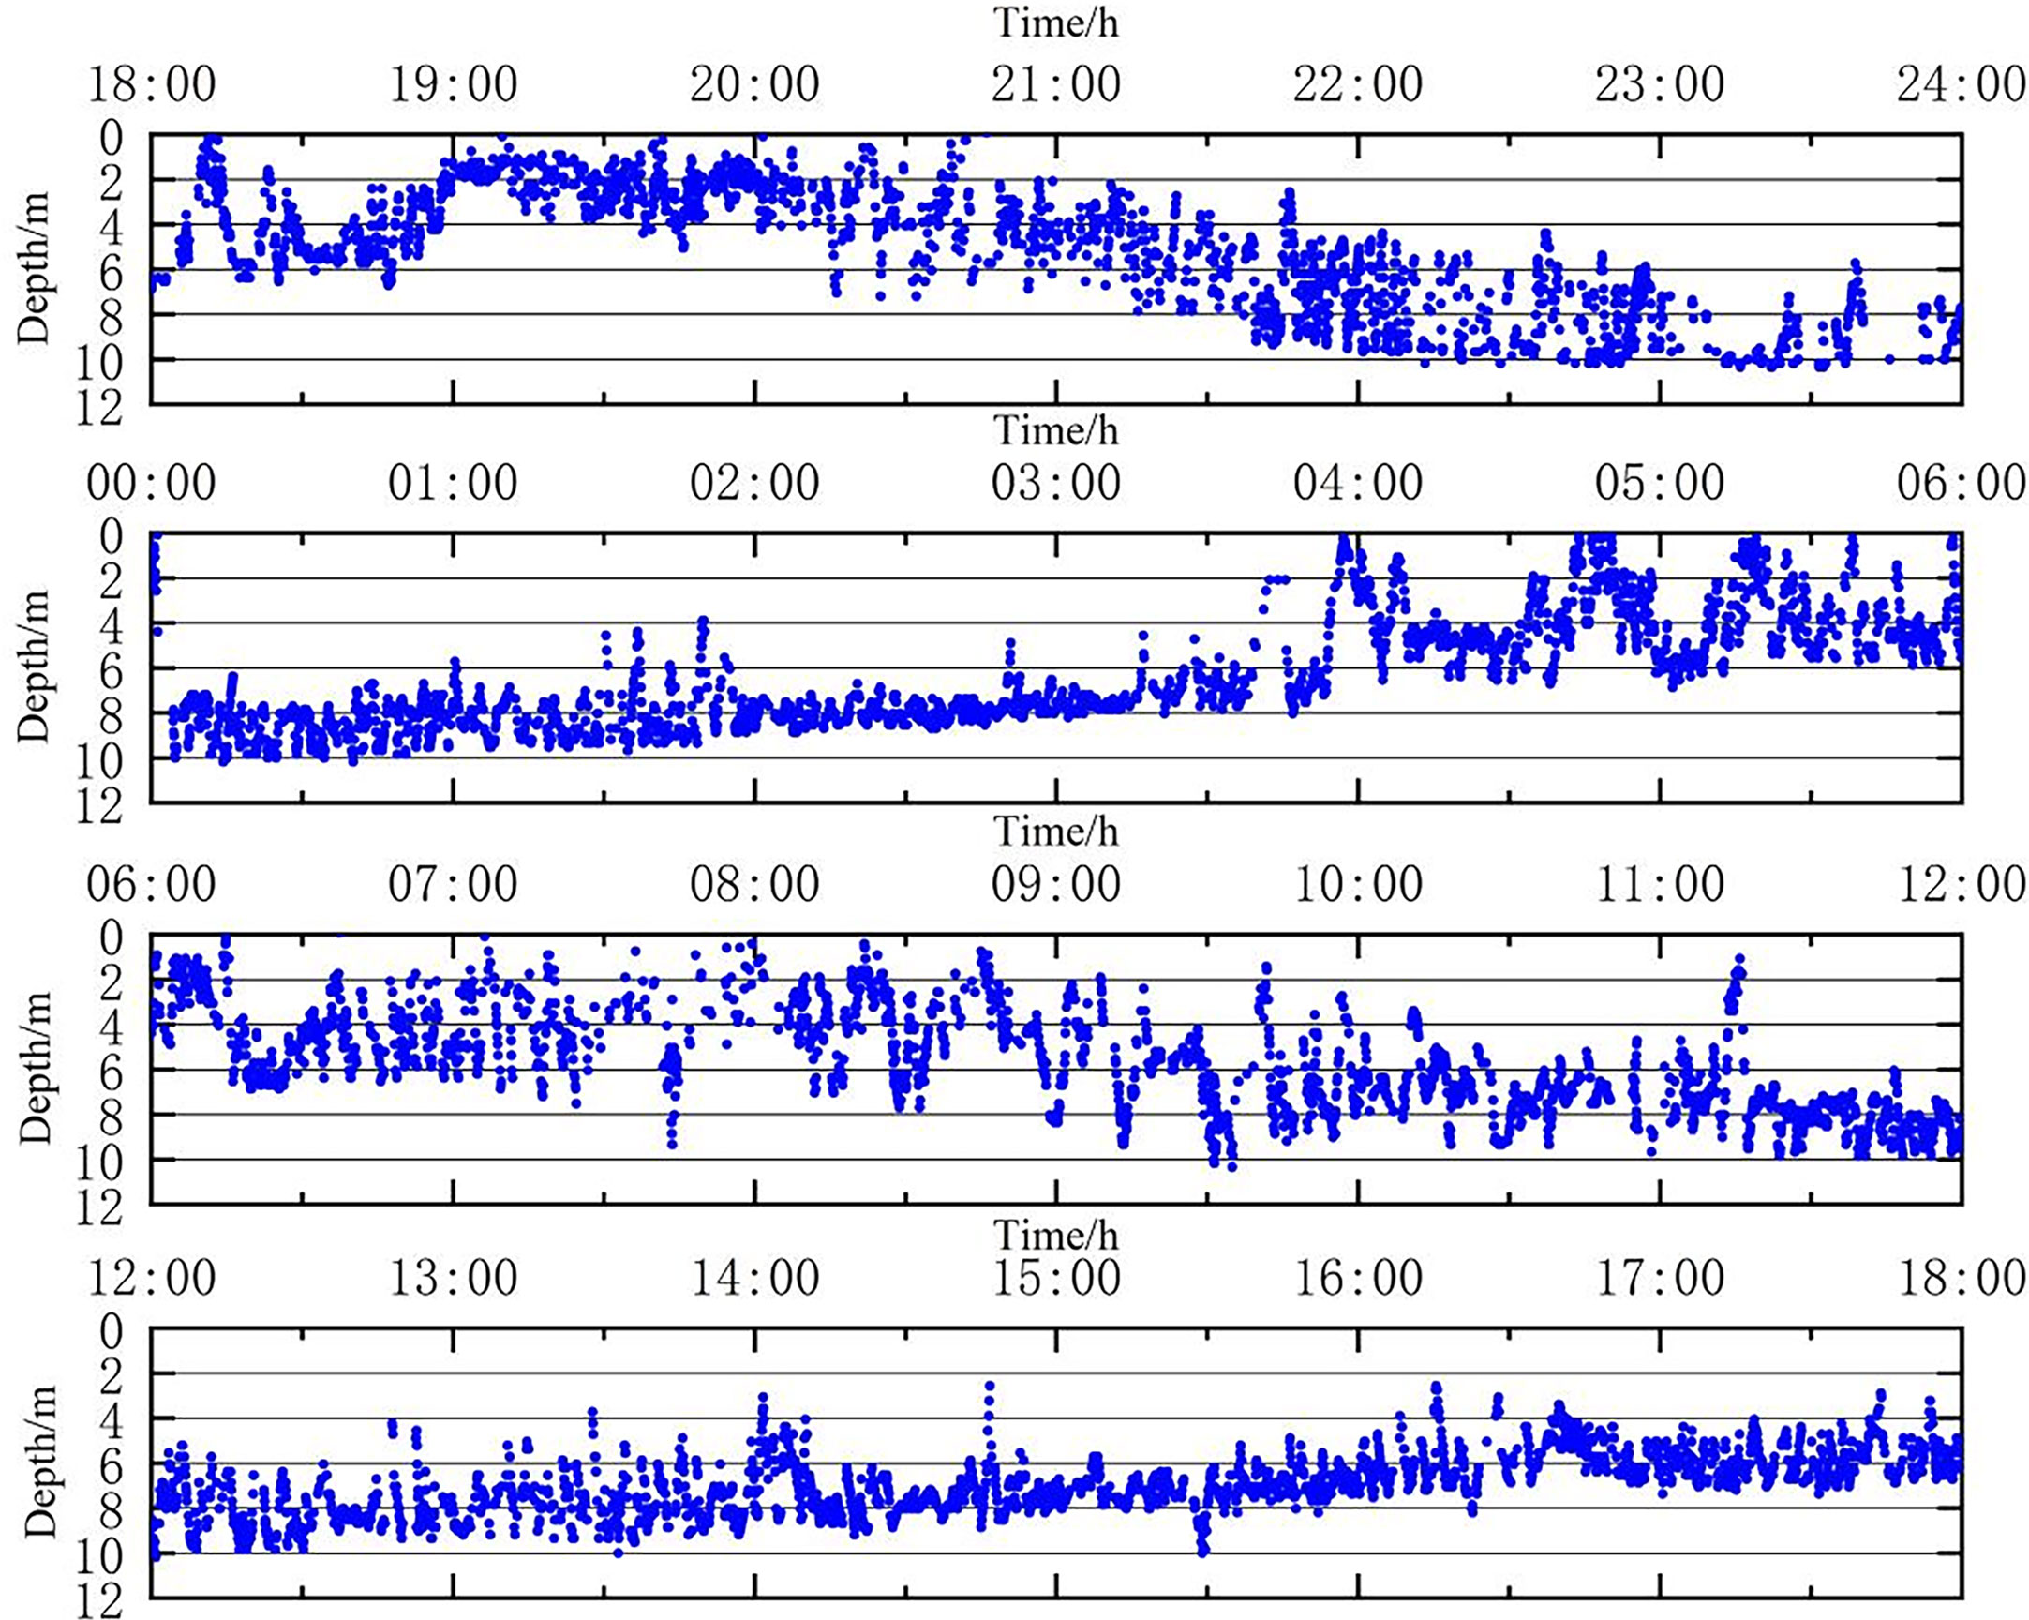Click the 20:00 time label
Image resolution: width=2029 pixels, height=1620 pixels.
[x=754, y=84]
